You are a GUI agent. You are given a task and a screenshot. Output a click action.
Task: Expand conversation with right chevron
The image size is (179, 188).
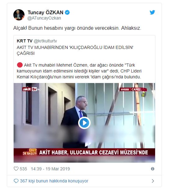coord(153,181)
